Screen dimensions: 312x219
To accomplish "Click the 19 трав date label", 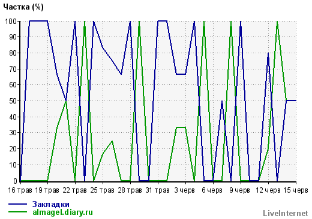I will (47, 190).
